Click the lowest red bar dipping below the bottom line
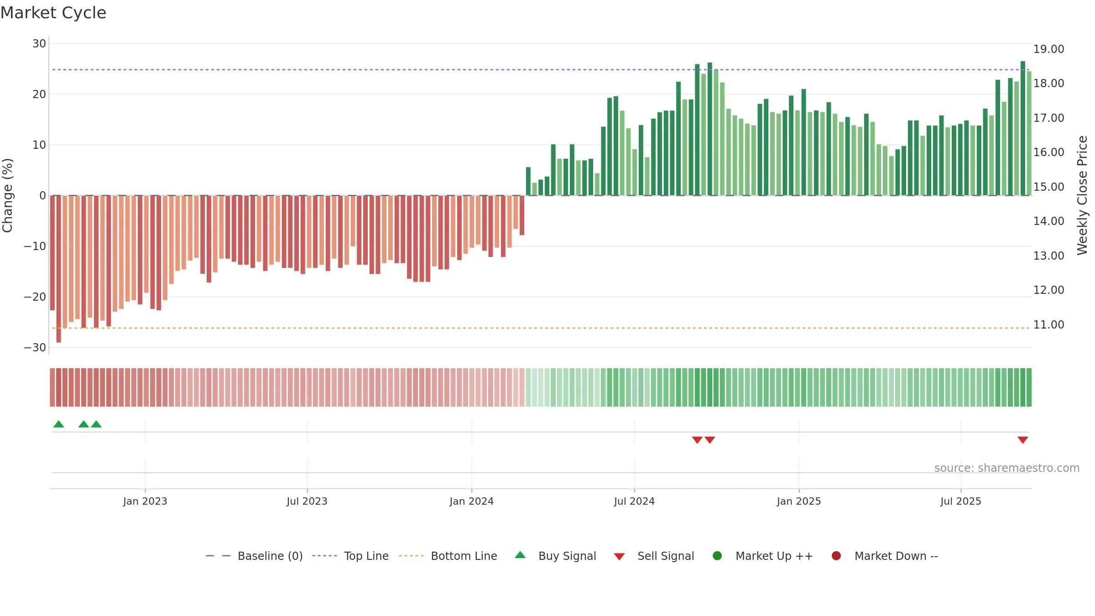The image size is (1095, 616). [x=58, y=269]
